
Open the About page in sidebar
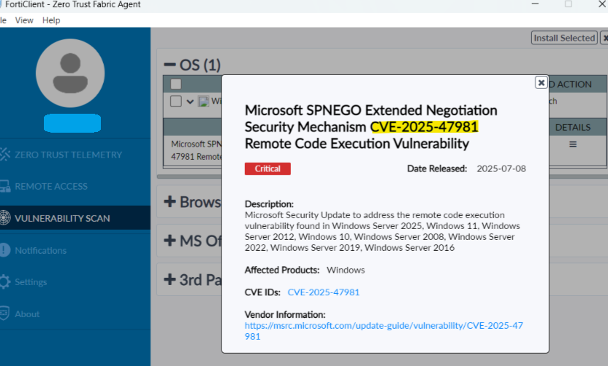click(27, 314)
